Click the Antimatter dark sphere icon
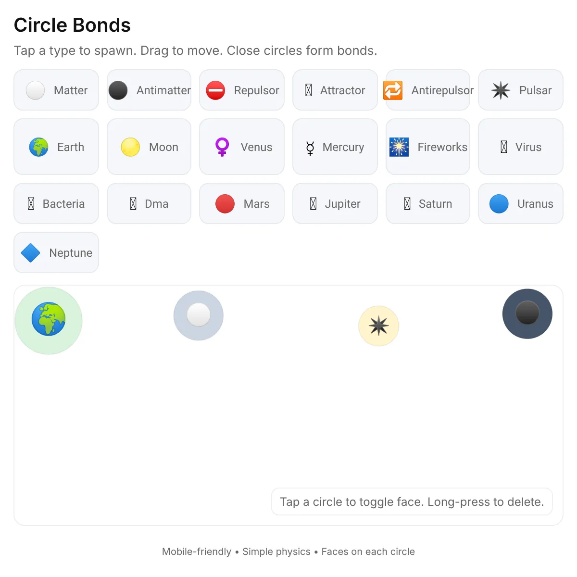The width and height of the screenshot is (577, 577). pos(118,90)
